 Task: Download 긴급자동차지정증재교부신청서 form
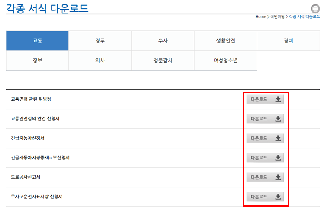point(265,158)
